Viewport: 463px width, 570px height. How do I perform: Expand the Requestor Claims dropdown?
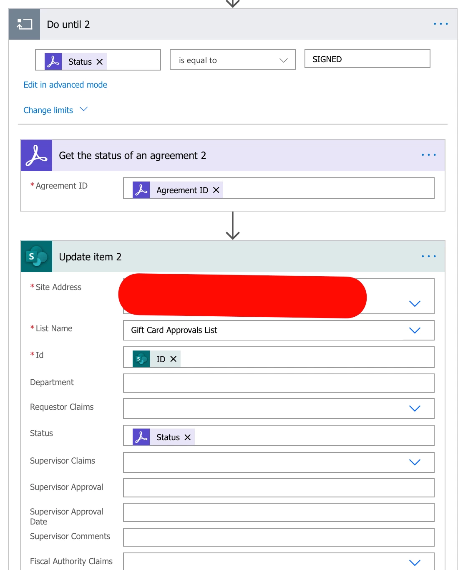pyautogui.click(x=415, y=408)
